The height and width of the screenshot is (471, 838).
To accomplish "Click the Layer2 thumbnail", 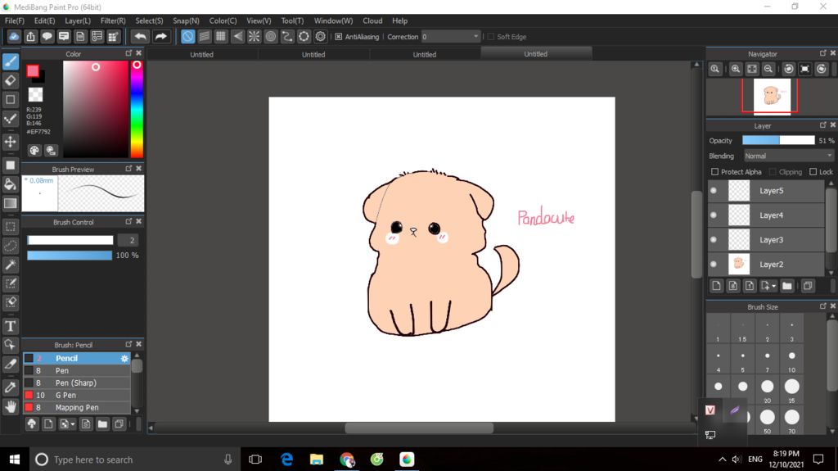I will (739, 264).
